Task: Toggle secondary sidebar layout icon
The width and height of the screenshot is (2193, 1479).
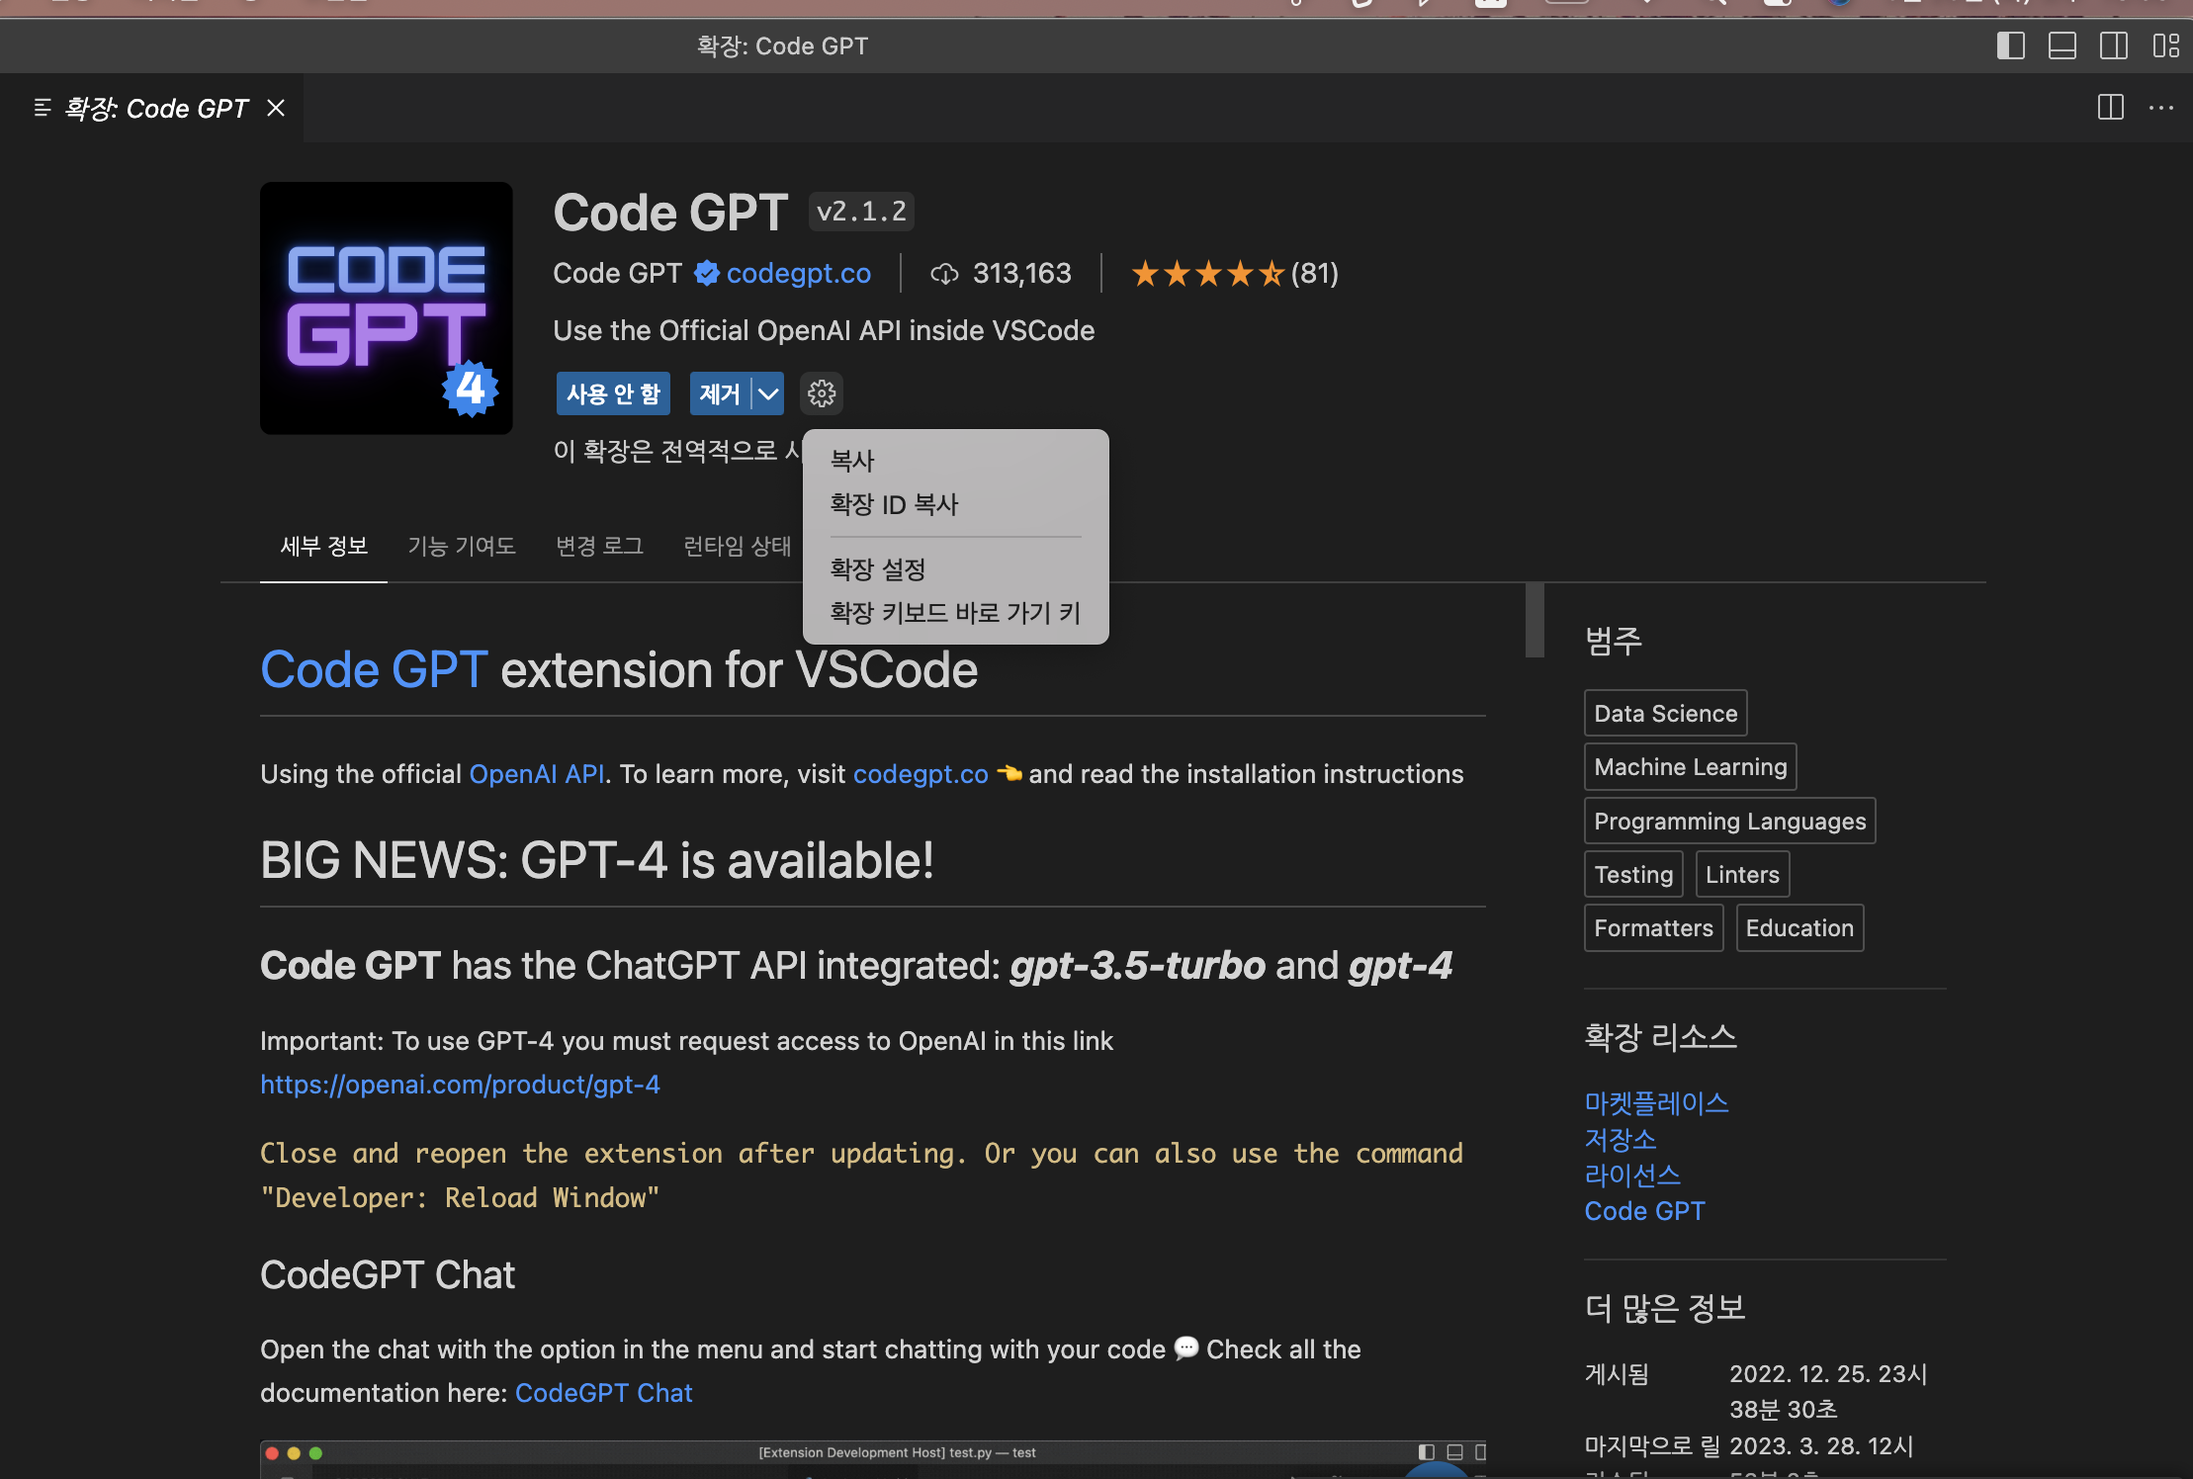Action: tap(2113, 45)
